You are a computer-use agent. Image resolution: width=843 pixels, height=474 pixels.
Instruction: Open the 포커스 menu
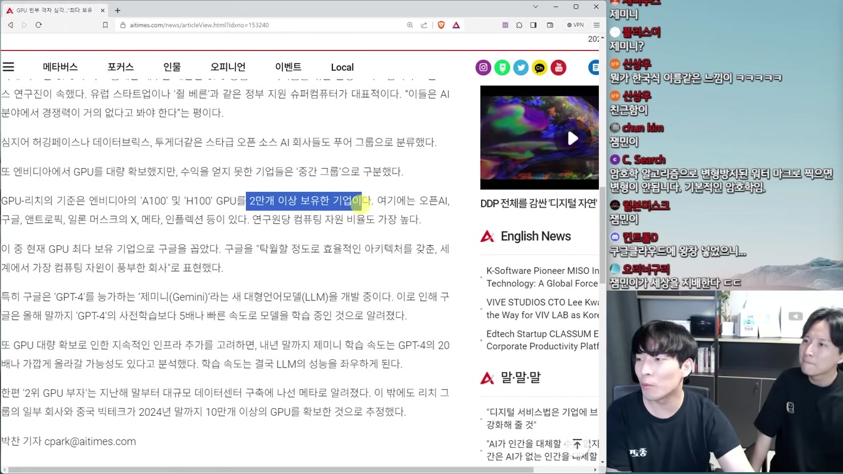pyautogui.click(x=120, y=67)
